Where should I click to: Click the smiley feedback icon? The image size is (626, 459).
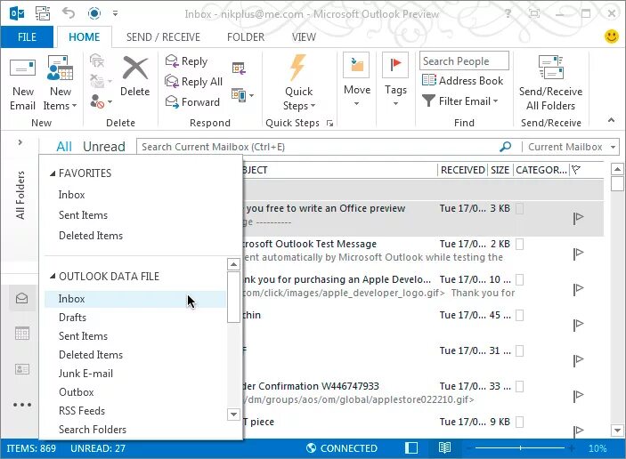611,36
